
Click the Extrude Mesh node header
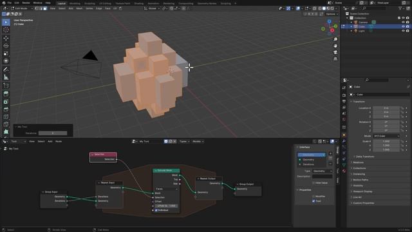(x=166, y=170)
